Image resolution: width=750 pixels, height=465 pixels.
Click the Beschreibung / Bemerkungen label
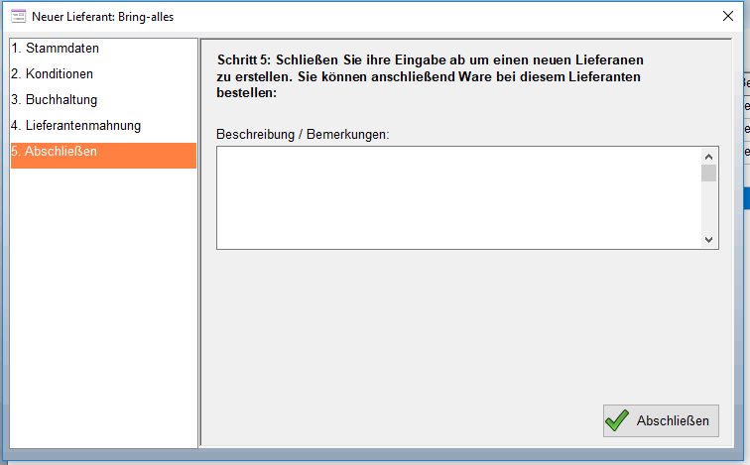303,134
